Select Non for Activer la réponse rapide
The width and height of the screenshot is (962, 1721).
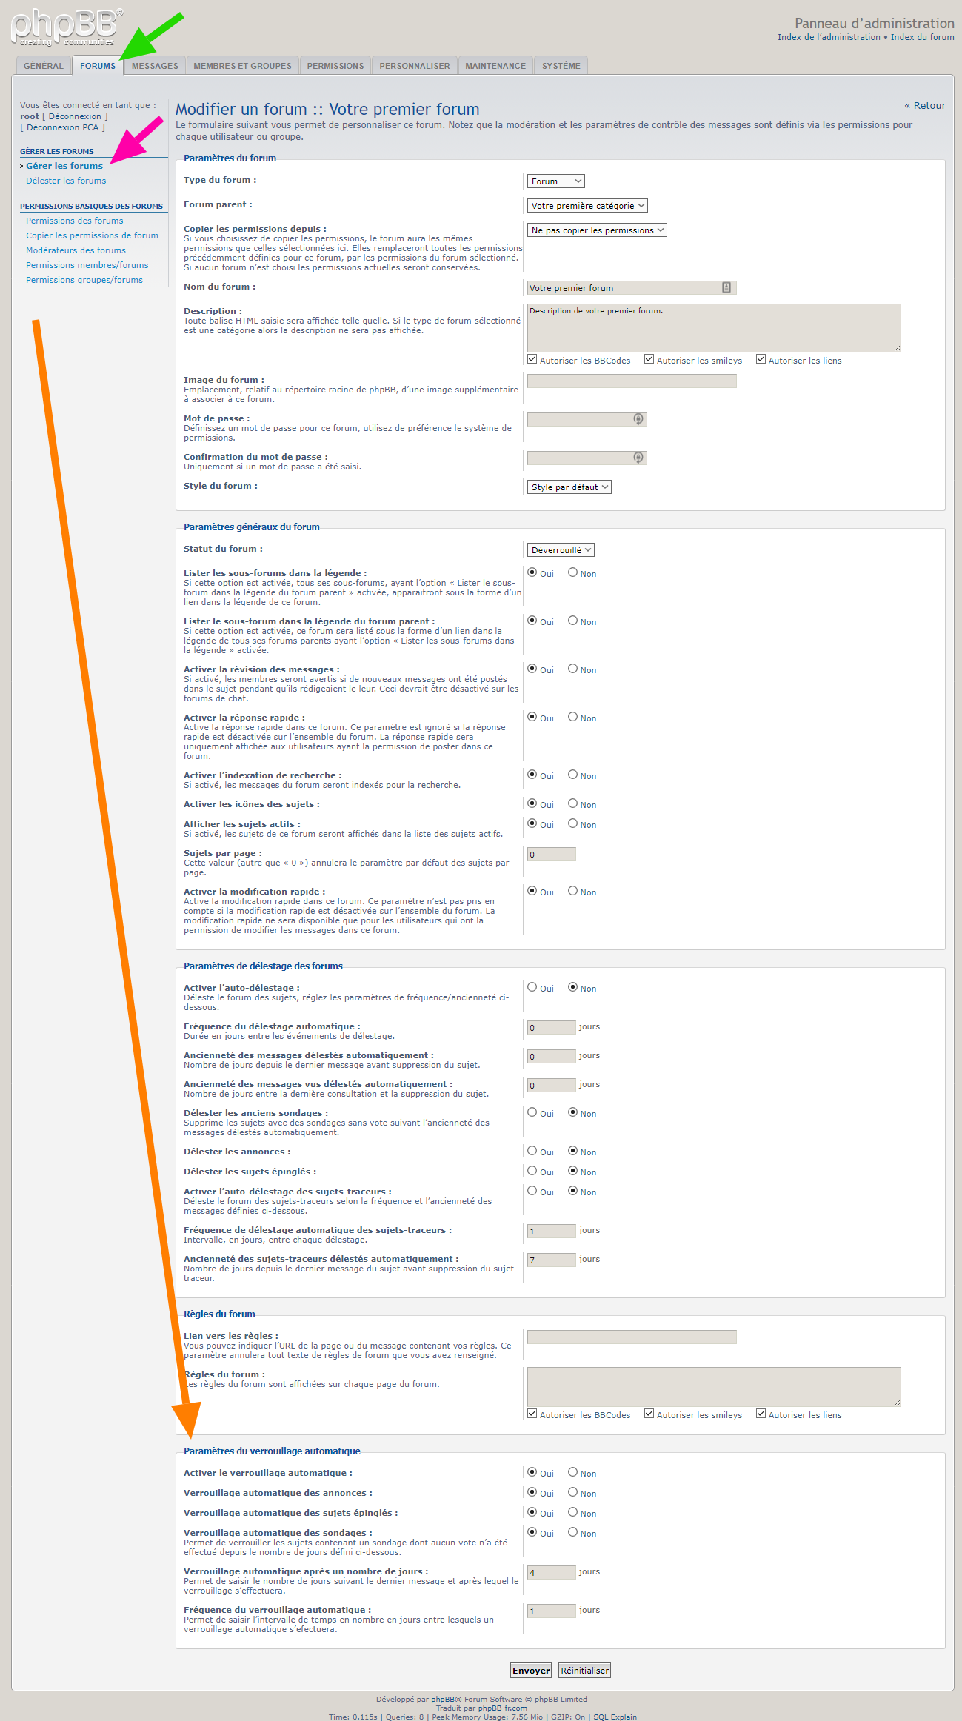(x=572, y=717)
